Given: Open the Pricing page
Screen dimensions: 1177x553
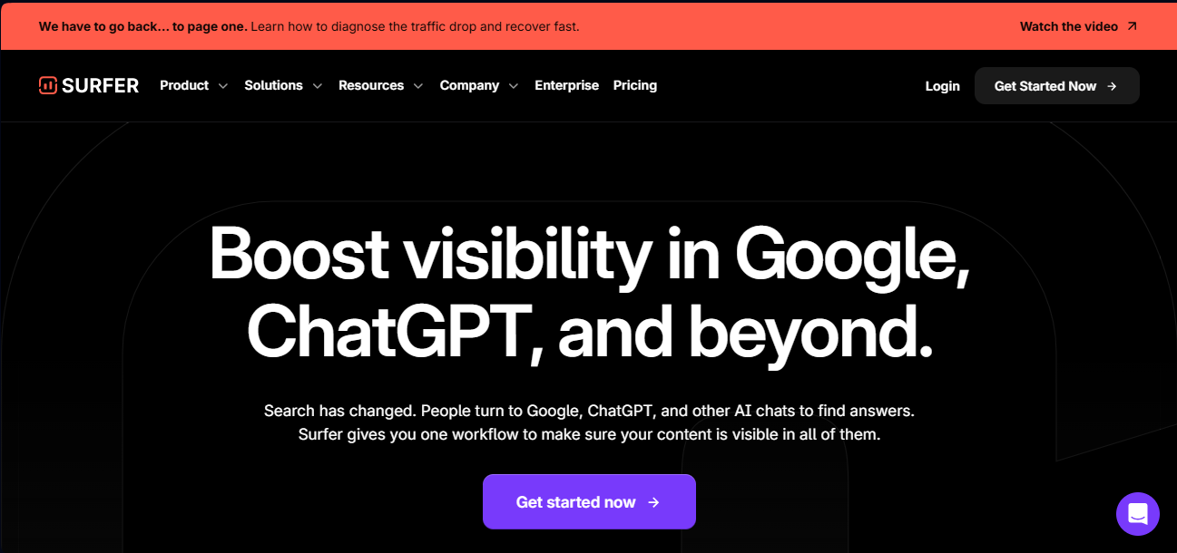Looking at the screenshot, I should [x=635, y=85].
